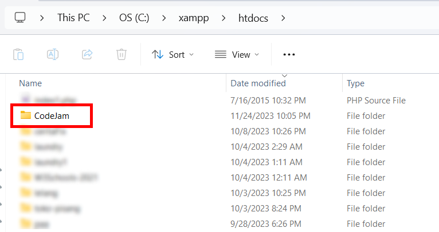This screenshot has height=232, width=439.
Task: Sort by Date modified column header
Action: 258,83
